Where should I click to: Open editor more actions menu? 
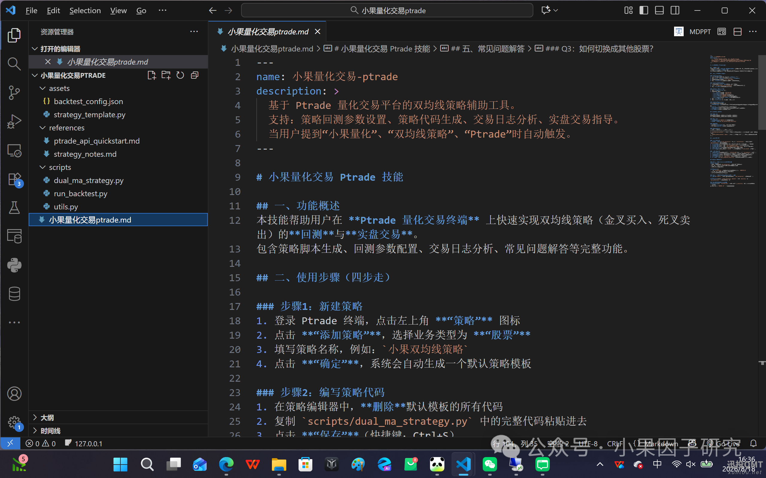tap(753, 32)
